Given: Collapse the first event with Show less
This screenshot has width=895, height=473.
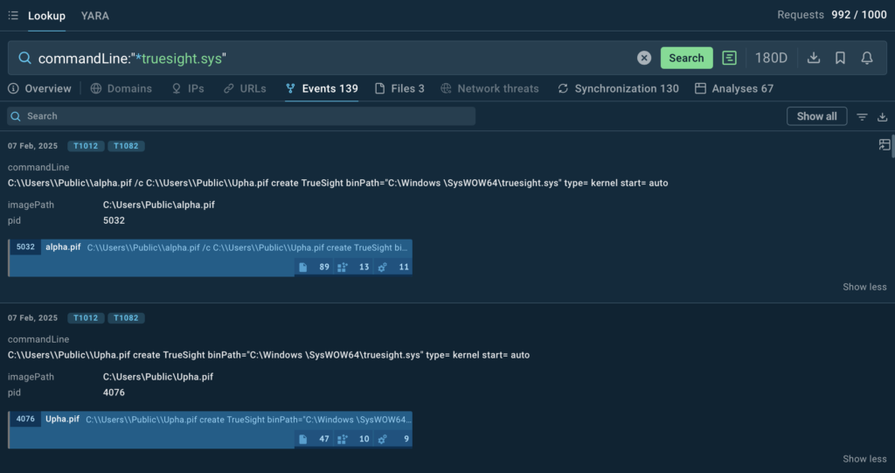Looking at the screenshot, I should pos(864,287).
